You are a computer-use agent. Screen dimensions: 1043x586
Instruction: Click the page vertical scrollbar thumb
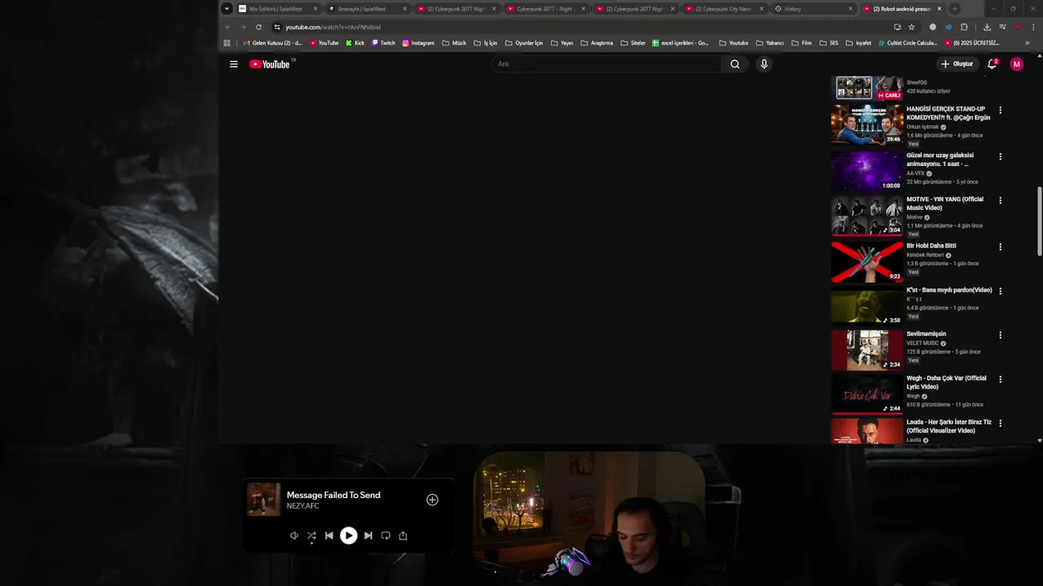pos(1039,220)
